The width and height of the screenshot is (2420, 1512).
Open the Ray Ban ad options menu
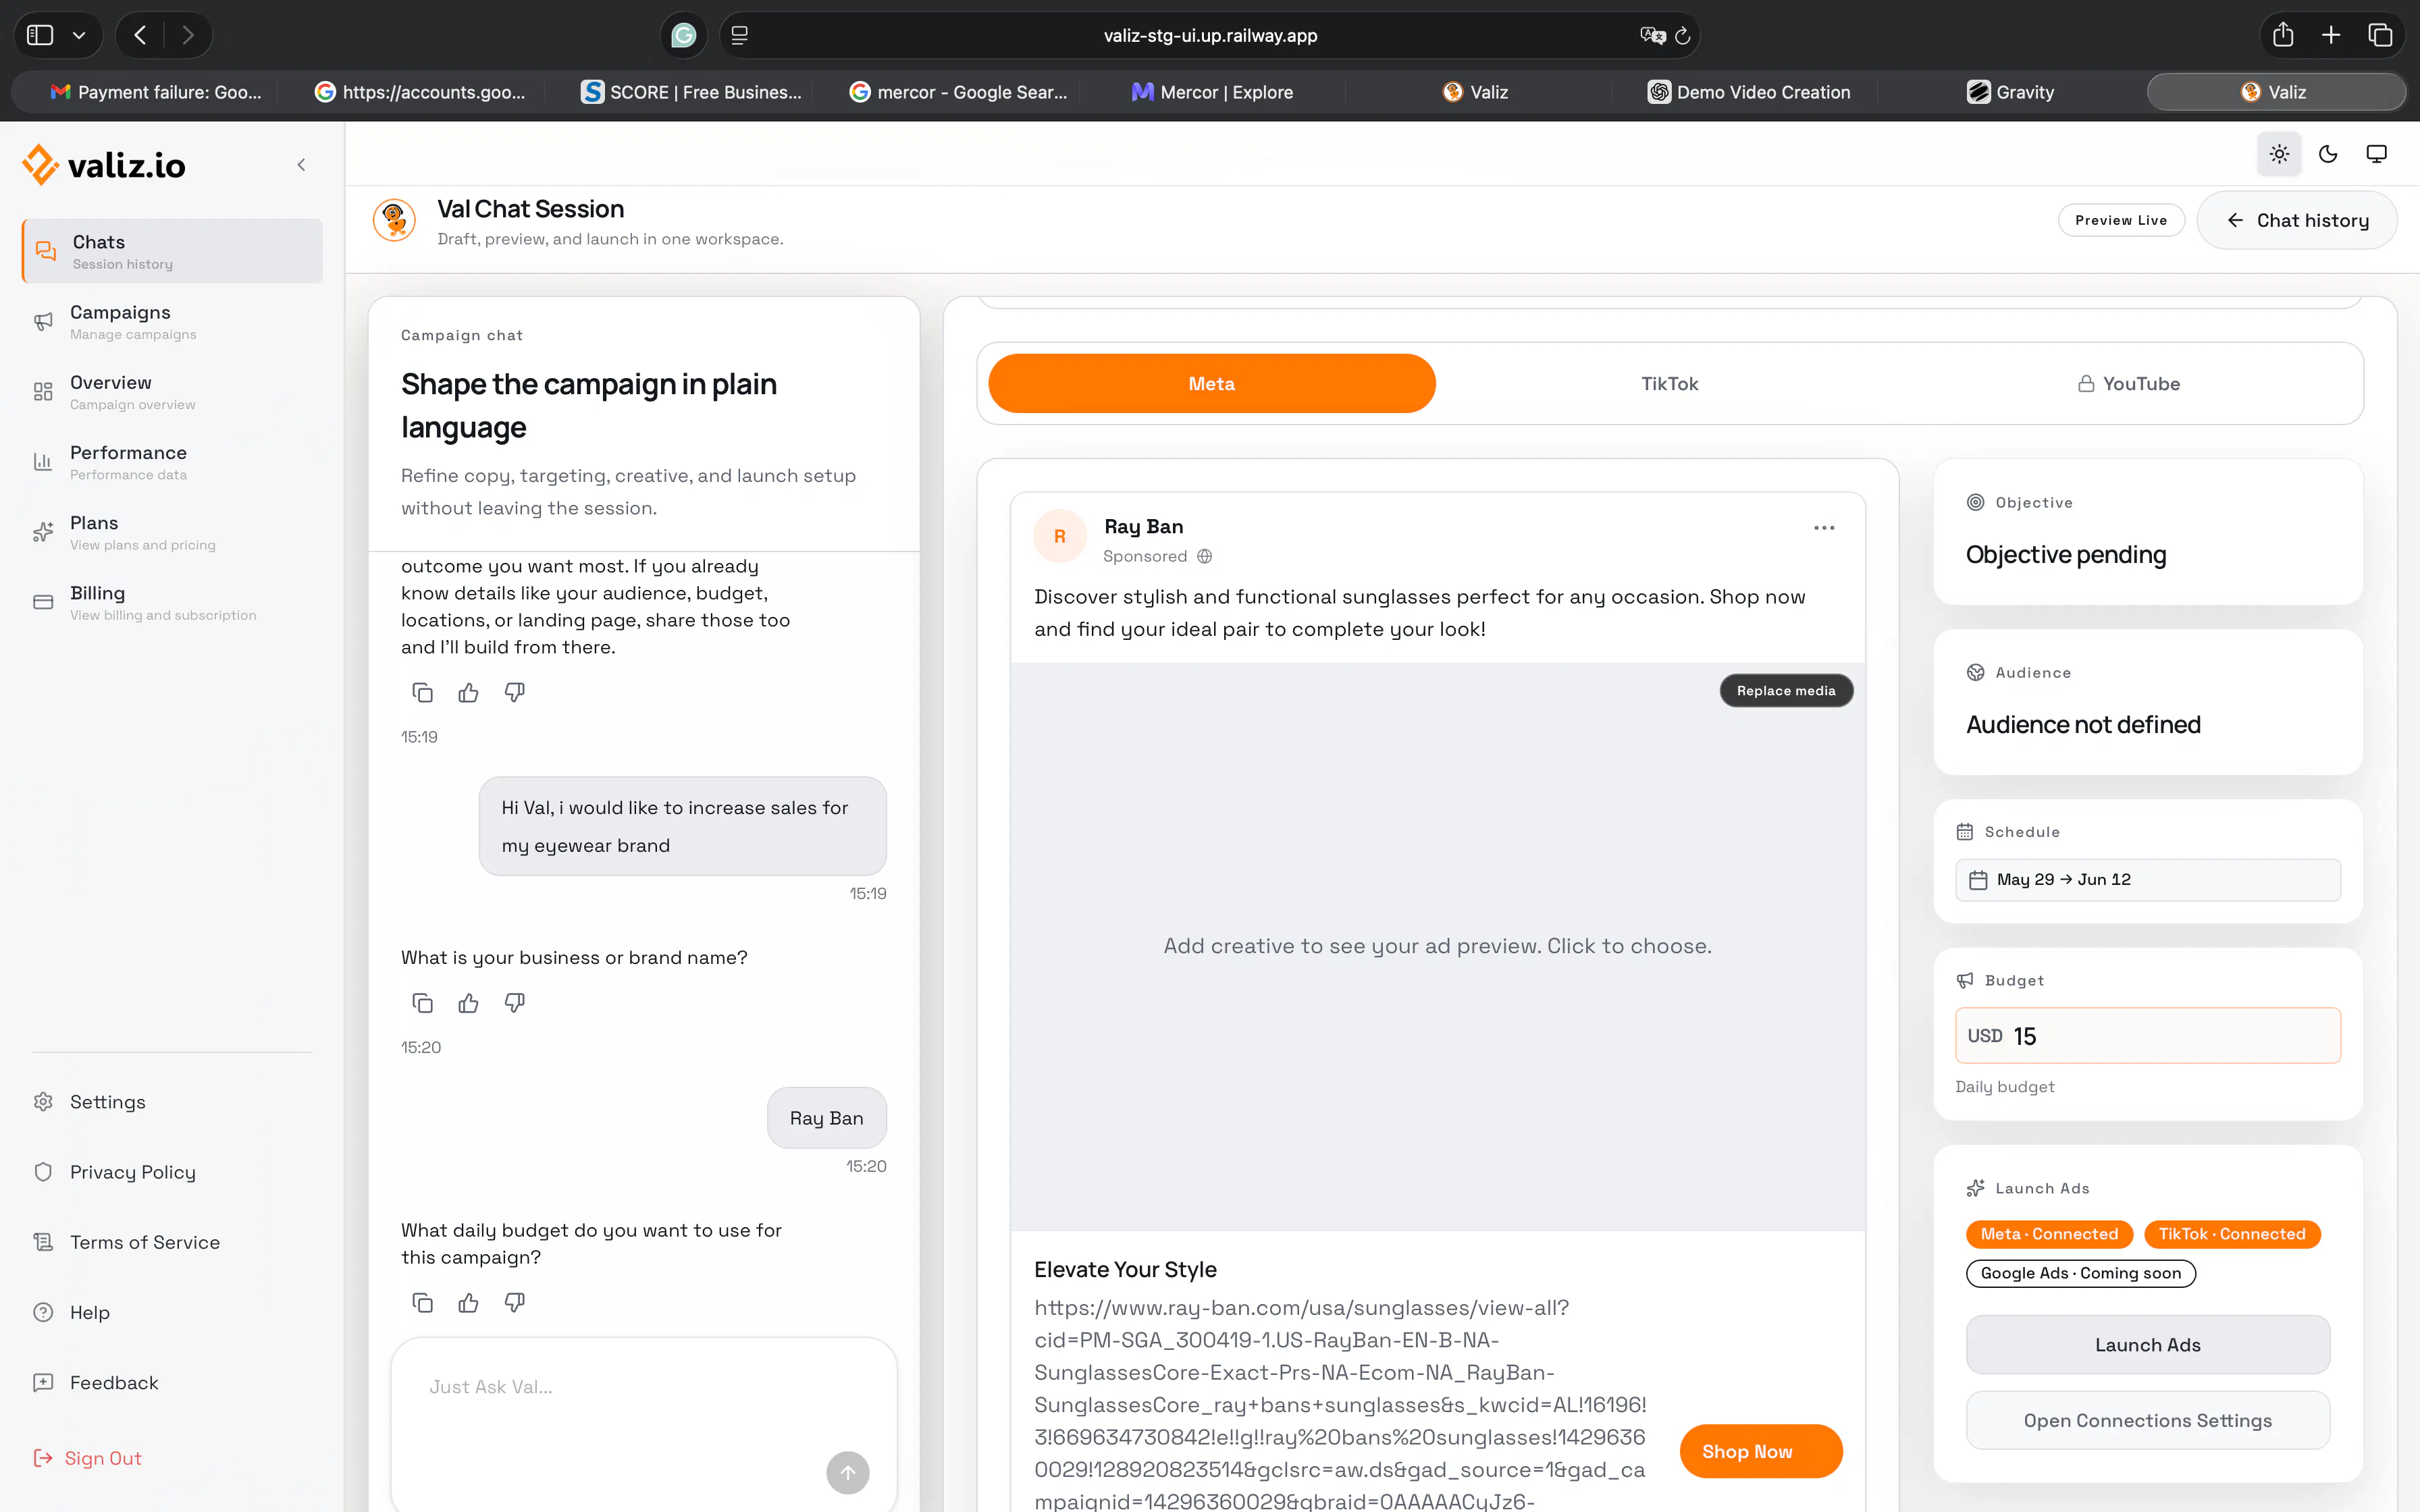pos(1824,528)
